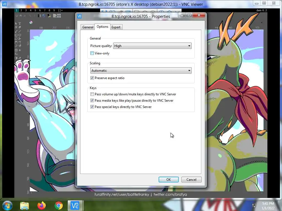Select the Rectangle tool in toolbox
The width and height of the screenshot is (282, 211).
coord(16,35)
